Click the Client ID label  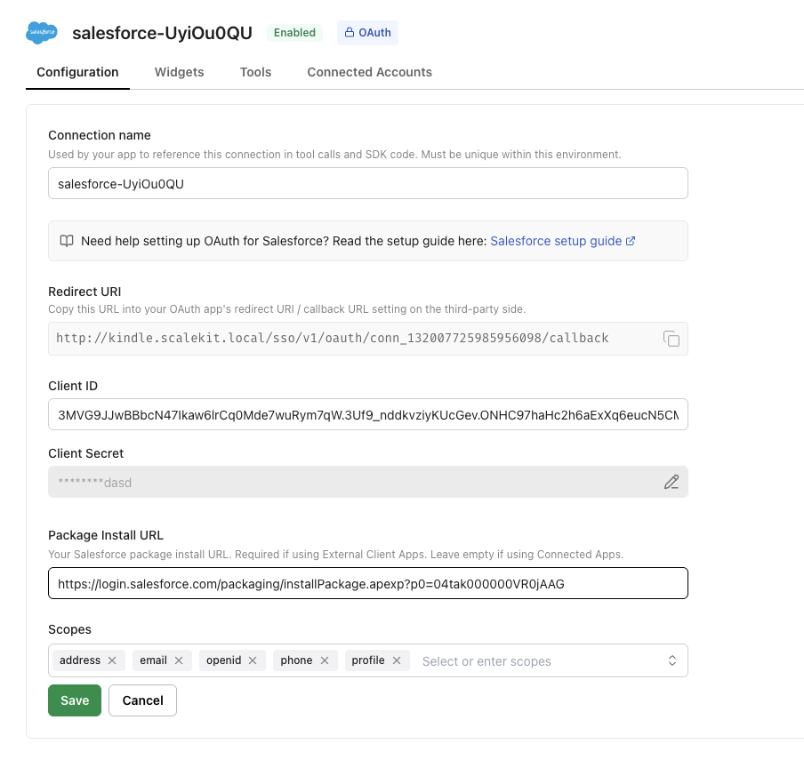[73, 386]
